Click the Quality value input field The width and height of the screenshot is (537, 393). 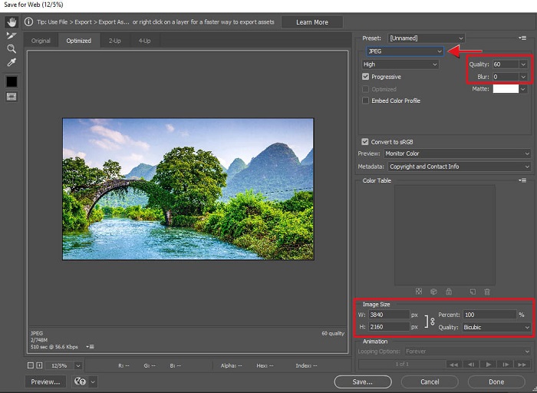(506, 64)
